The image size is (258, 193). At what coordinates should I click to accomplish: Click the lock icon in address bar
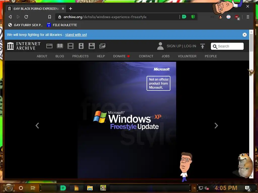(60, 17)
